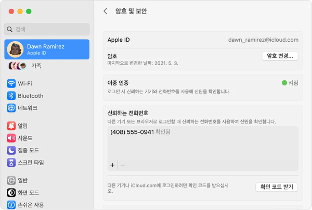Open Wi-Fi settings label

25,83
